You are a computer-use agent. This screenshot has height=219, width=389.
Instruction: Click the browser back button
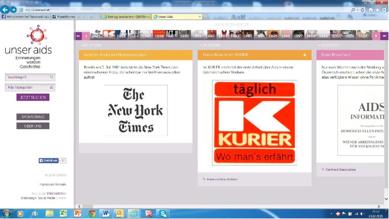coord(5,10)
